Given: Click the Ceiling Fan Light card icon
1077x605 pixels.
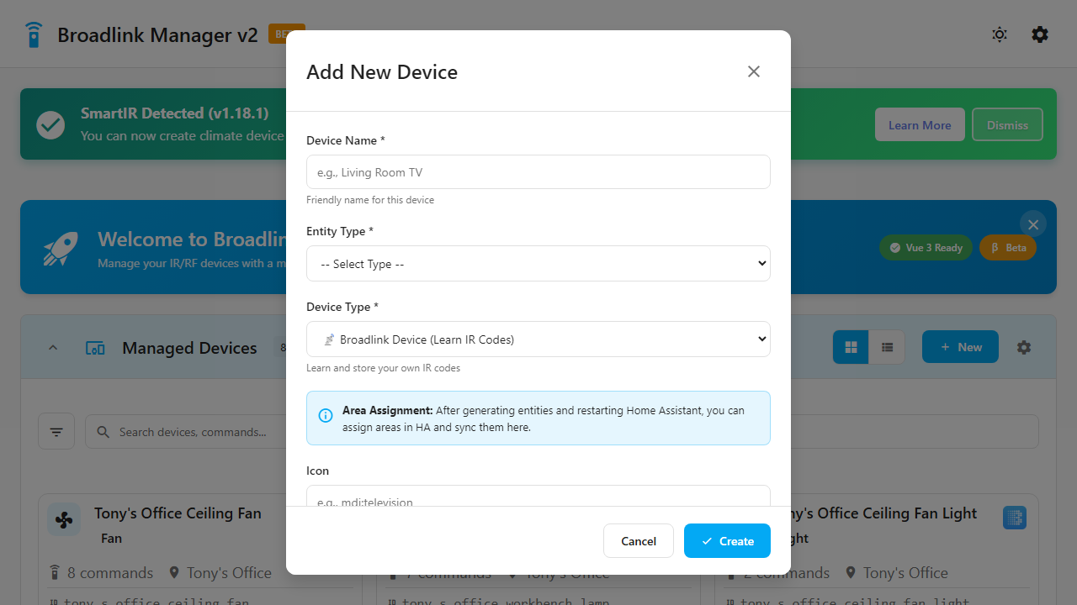Looking at the screenshot, I should (1015, 517).
